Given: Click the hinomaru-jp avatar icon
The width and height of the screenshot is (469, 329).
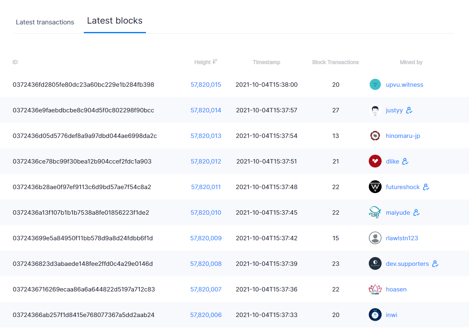Looking at the screenshot, I should tap(375, 136).
